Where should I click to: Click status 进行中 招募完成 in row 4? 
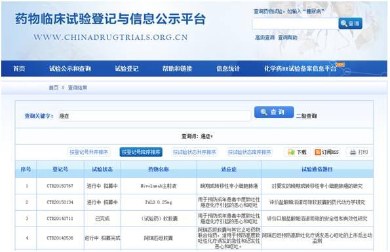(102, 238)
